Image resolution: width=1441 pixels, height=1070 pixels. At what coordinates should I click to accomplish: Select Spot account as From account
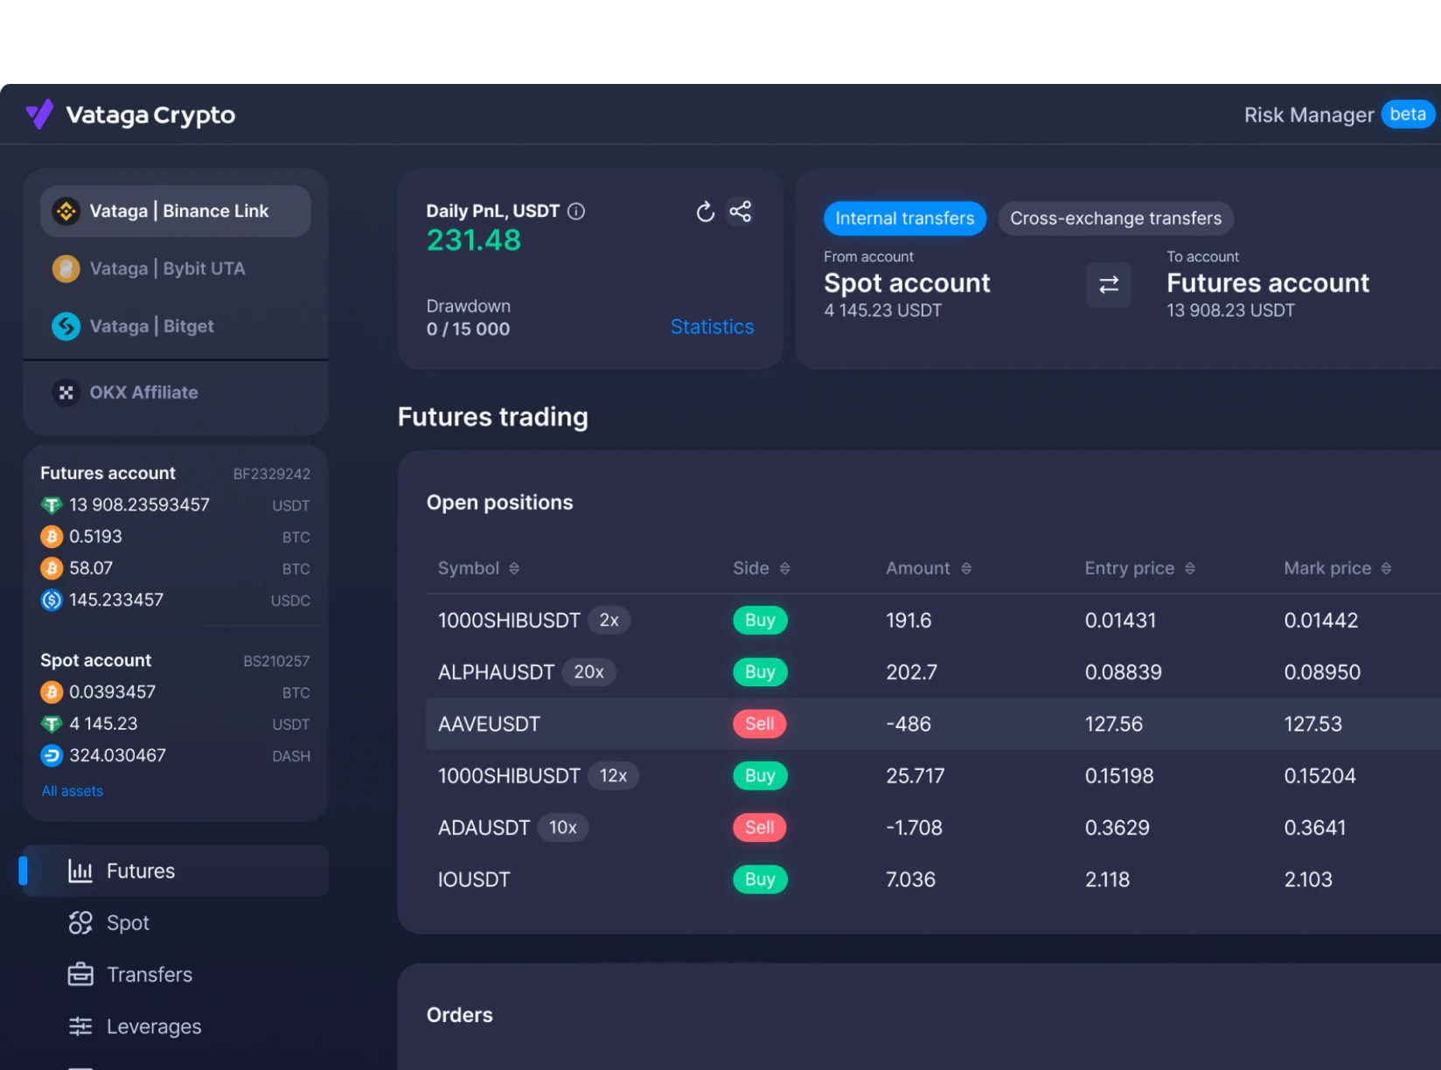(907, 285)
